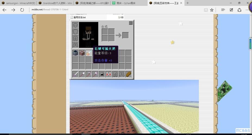Open a new browser tab
The height and width of the screenshot is (135, 252).
click(188, 3)
